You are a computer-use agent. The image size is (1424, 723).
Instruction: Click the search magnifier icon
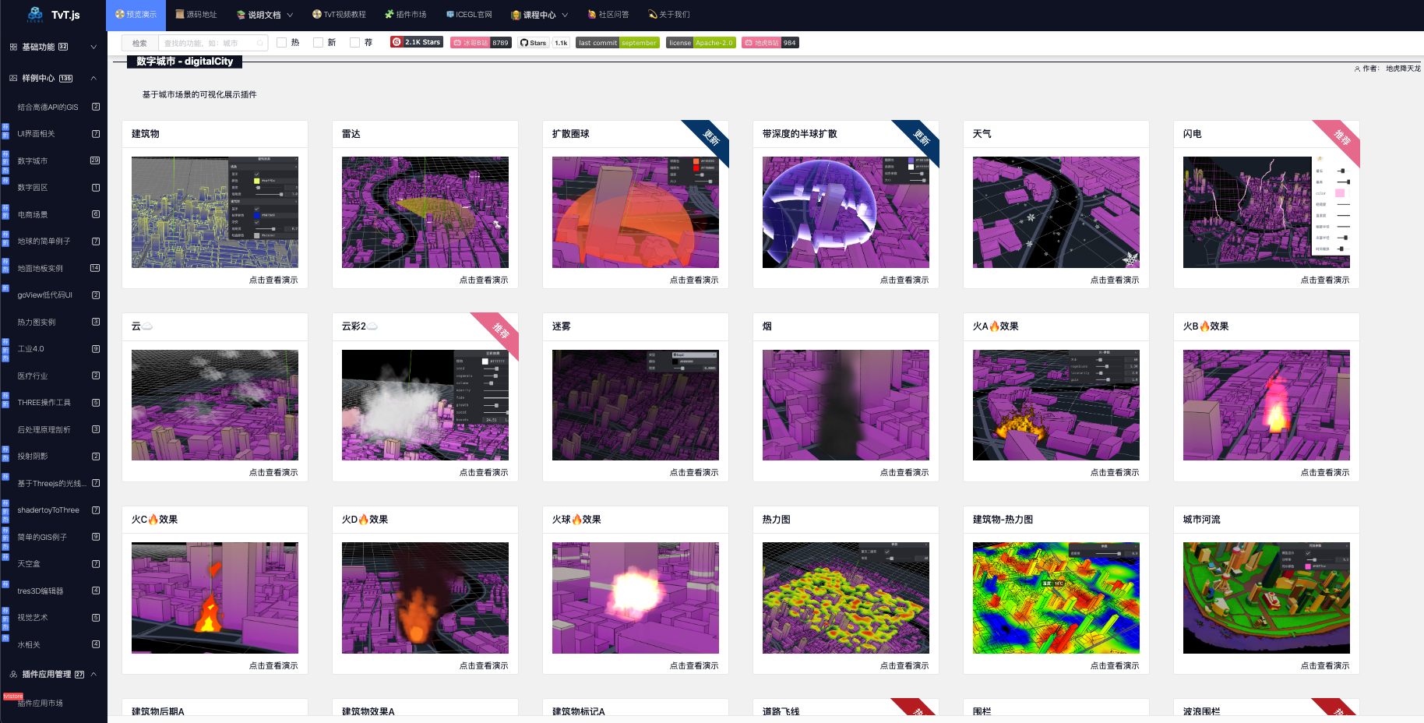point(259,43)
